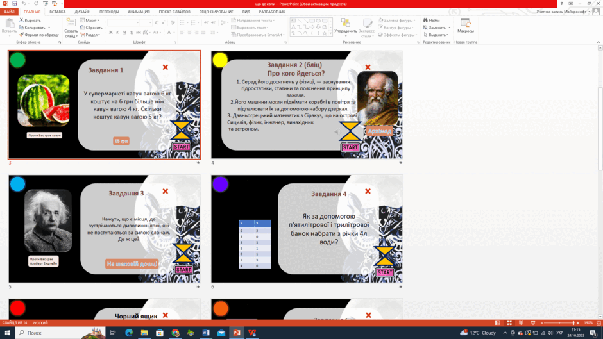Toggle align text right
The width and height of the screenshot is (603, 339).
196,33
